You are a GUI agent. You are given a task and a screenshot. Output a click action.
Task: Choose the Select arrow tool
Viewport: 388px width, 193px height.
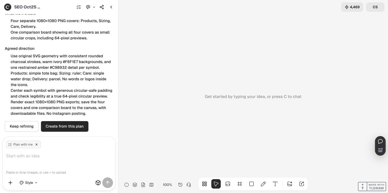click(216, 184)
